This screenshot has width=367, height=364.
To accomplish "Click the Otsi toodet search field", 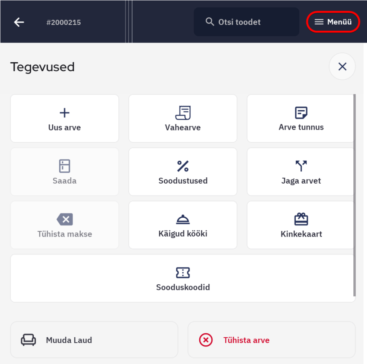I will tap(246, 22).
